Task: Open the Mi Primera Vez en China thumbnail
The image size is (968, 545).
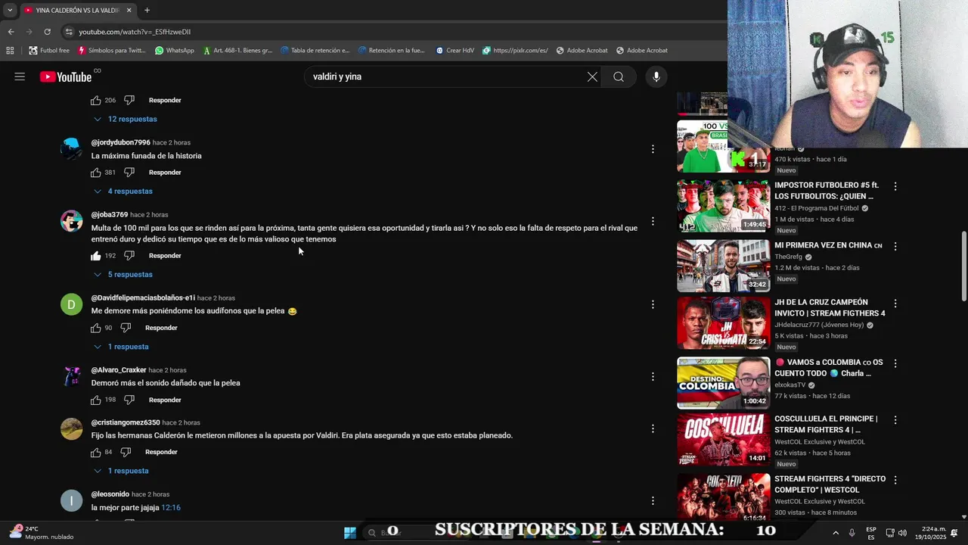Action: click(723, 266)
